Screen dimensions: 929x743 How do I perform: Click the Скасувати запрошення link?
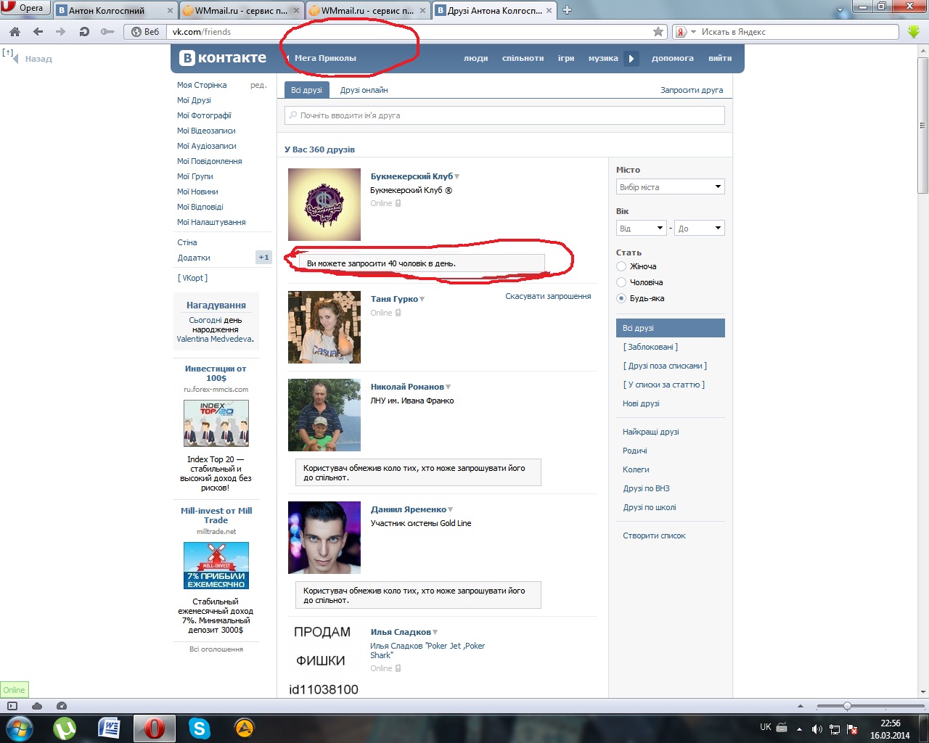548,296
